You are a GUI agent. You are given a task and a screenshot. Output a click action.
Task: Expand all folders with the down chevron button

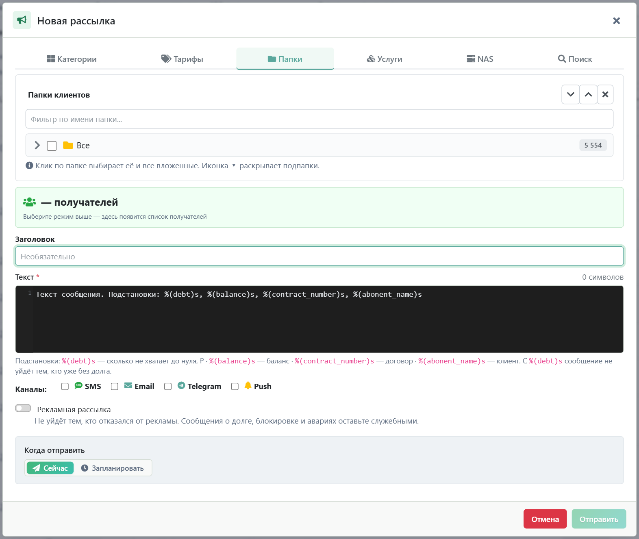tap(571, 94)
